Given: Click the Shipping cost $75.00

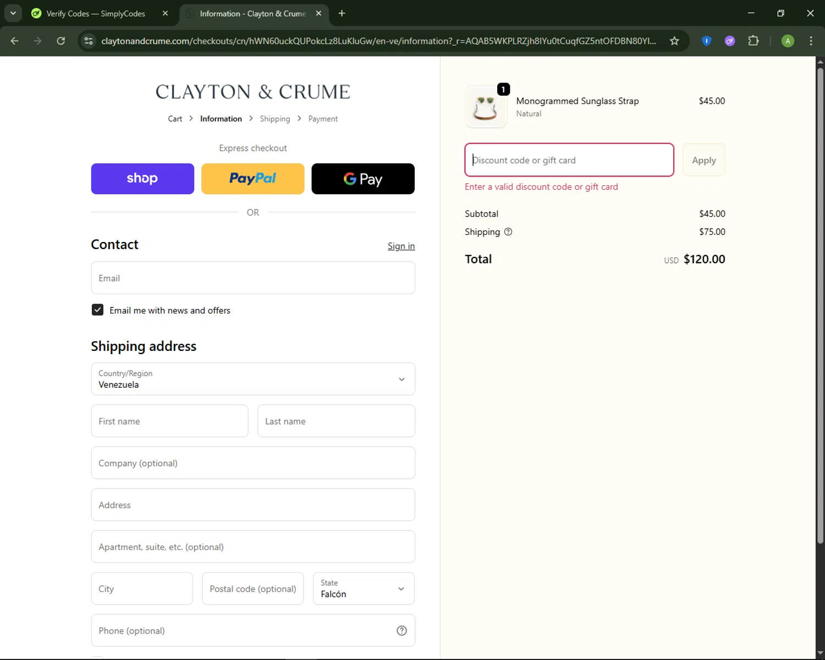Looking at the screenshot, I should coord(712,232).
